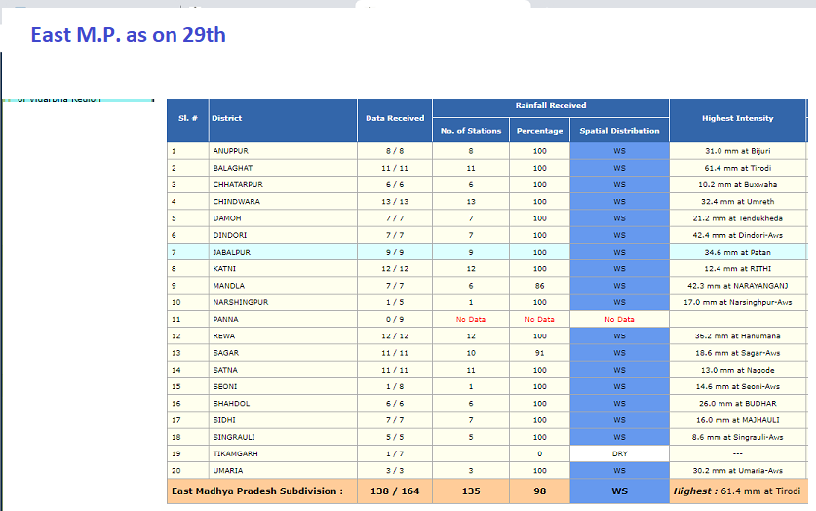This screenshot has width=816, height=511.
Task: Click the 'East M.P. as on 29th' heading
Action: (x=128, y=35)
